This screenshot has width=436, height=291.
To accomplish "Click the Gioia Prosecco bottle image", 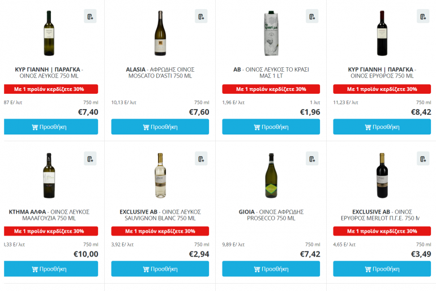I will [x=271, y=175].
